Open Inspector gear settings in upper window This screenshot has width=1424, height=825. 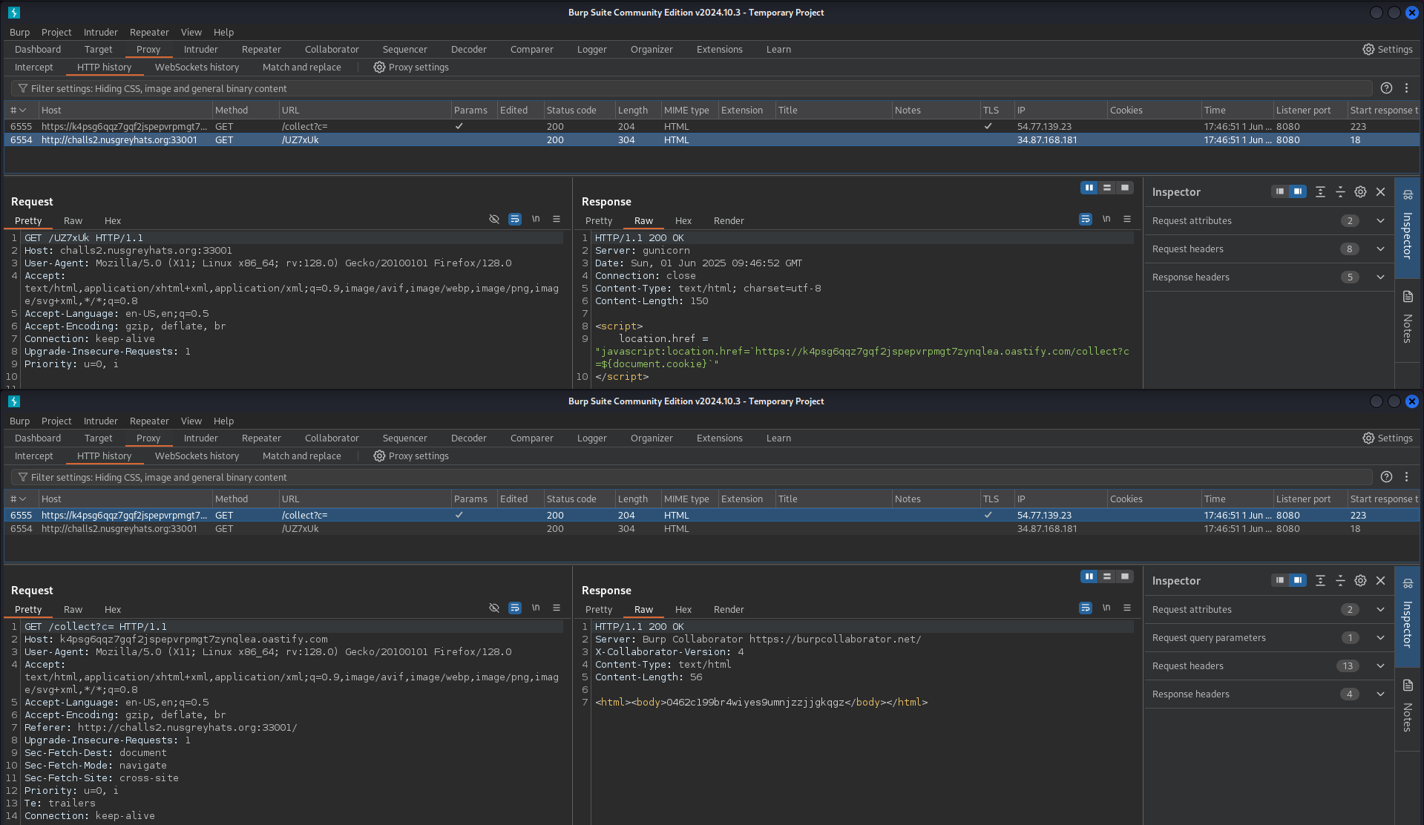click(x=1360, y=191)
